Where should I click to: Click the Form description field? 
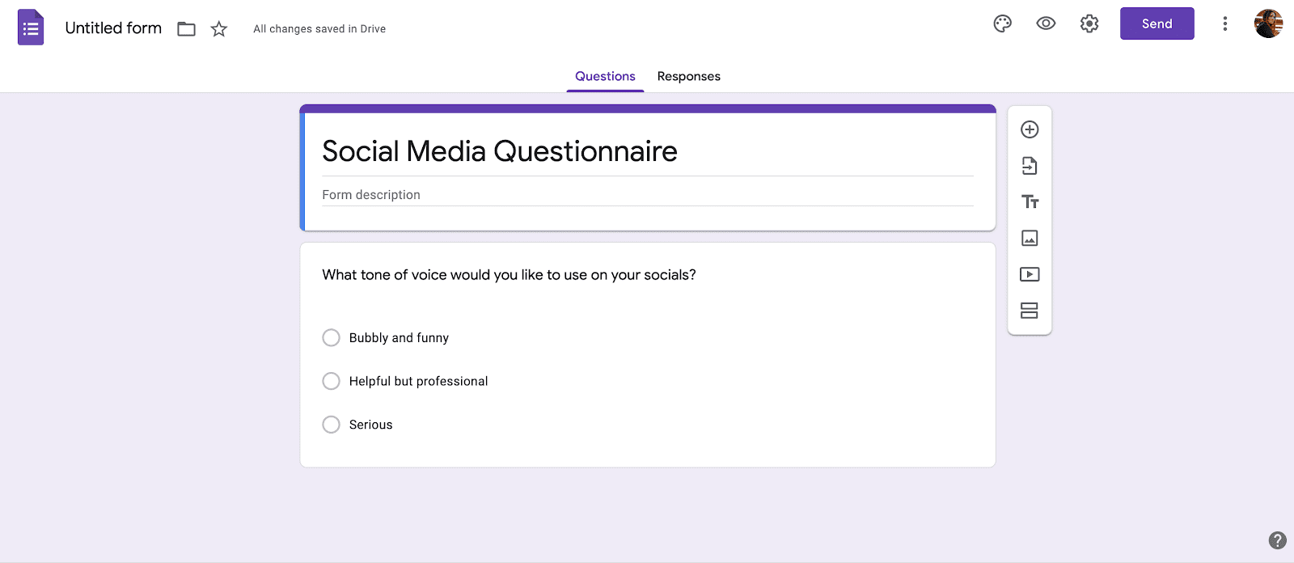coord(647,195)
